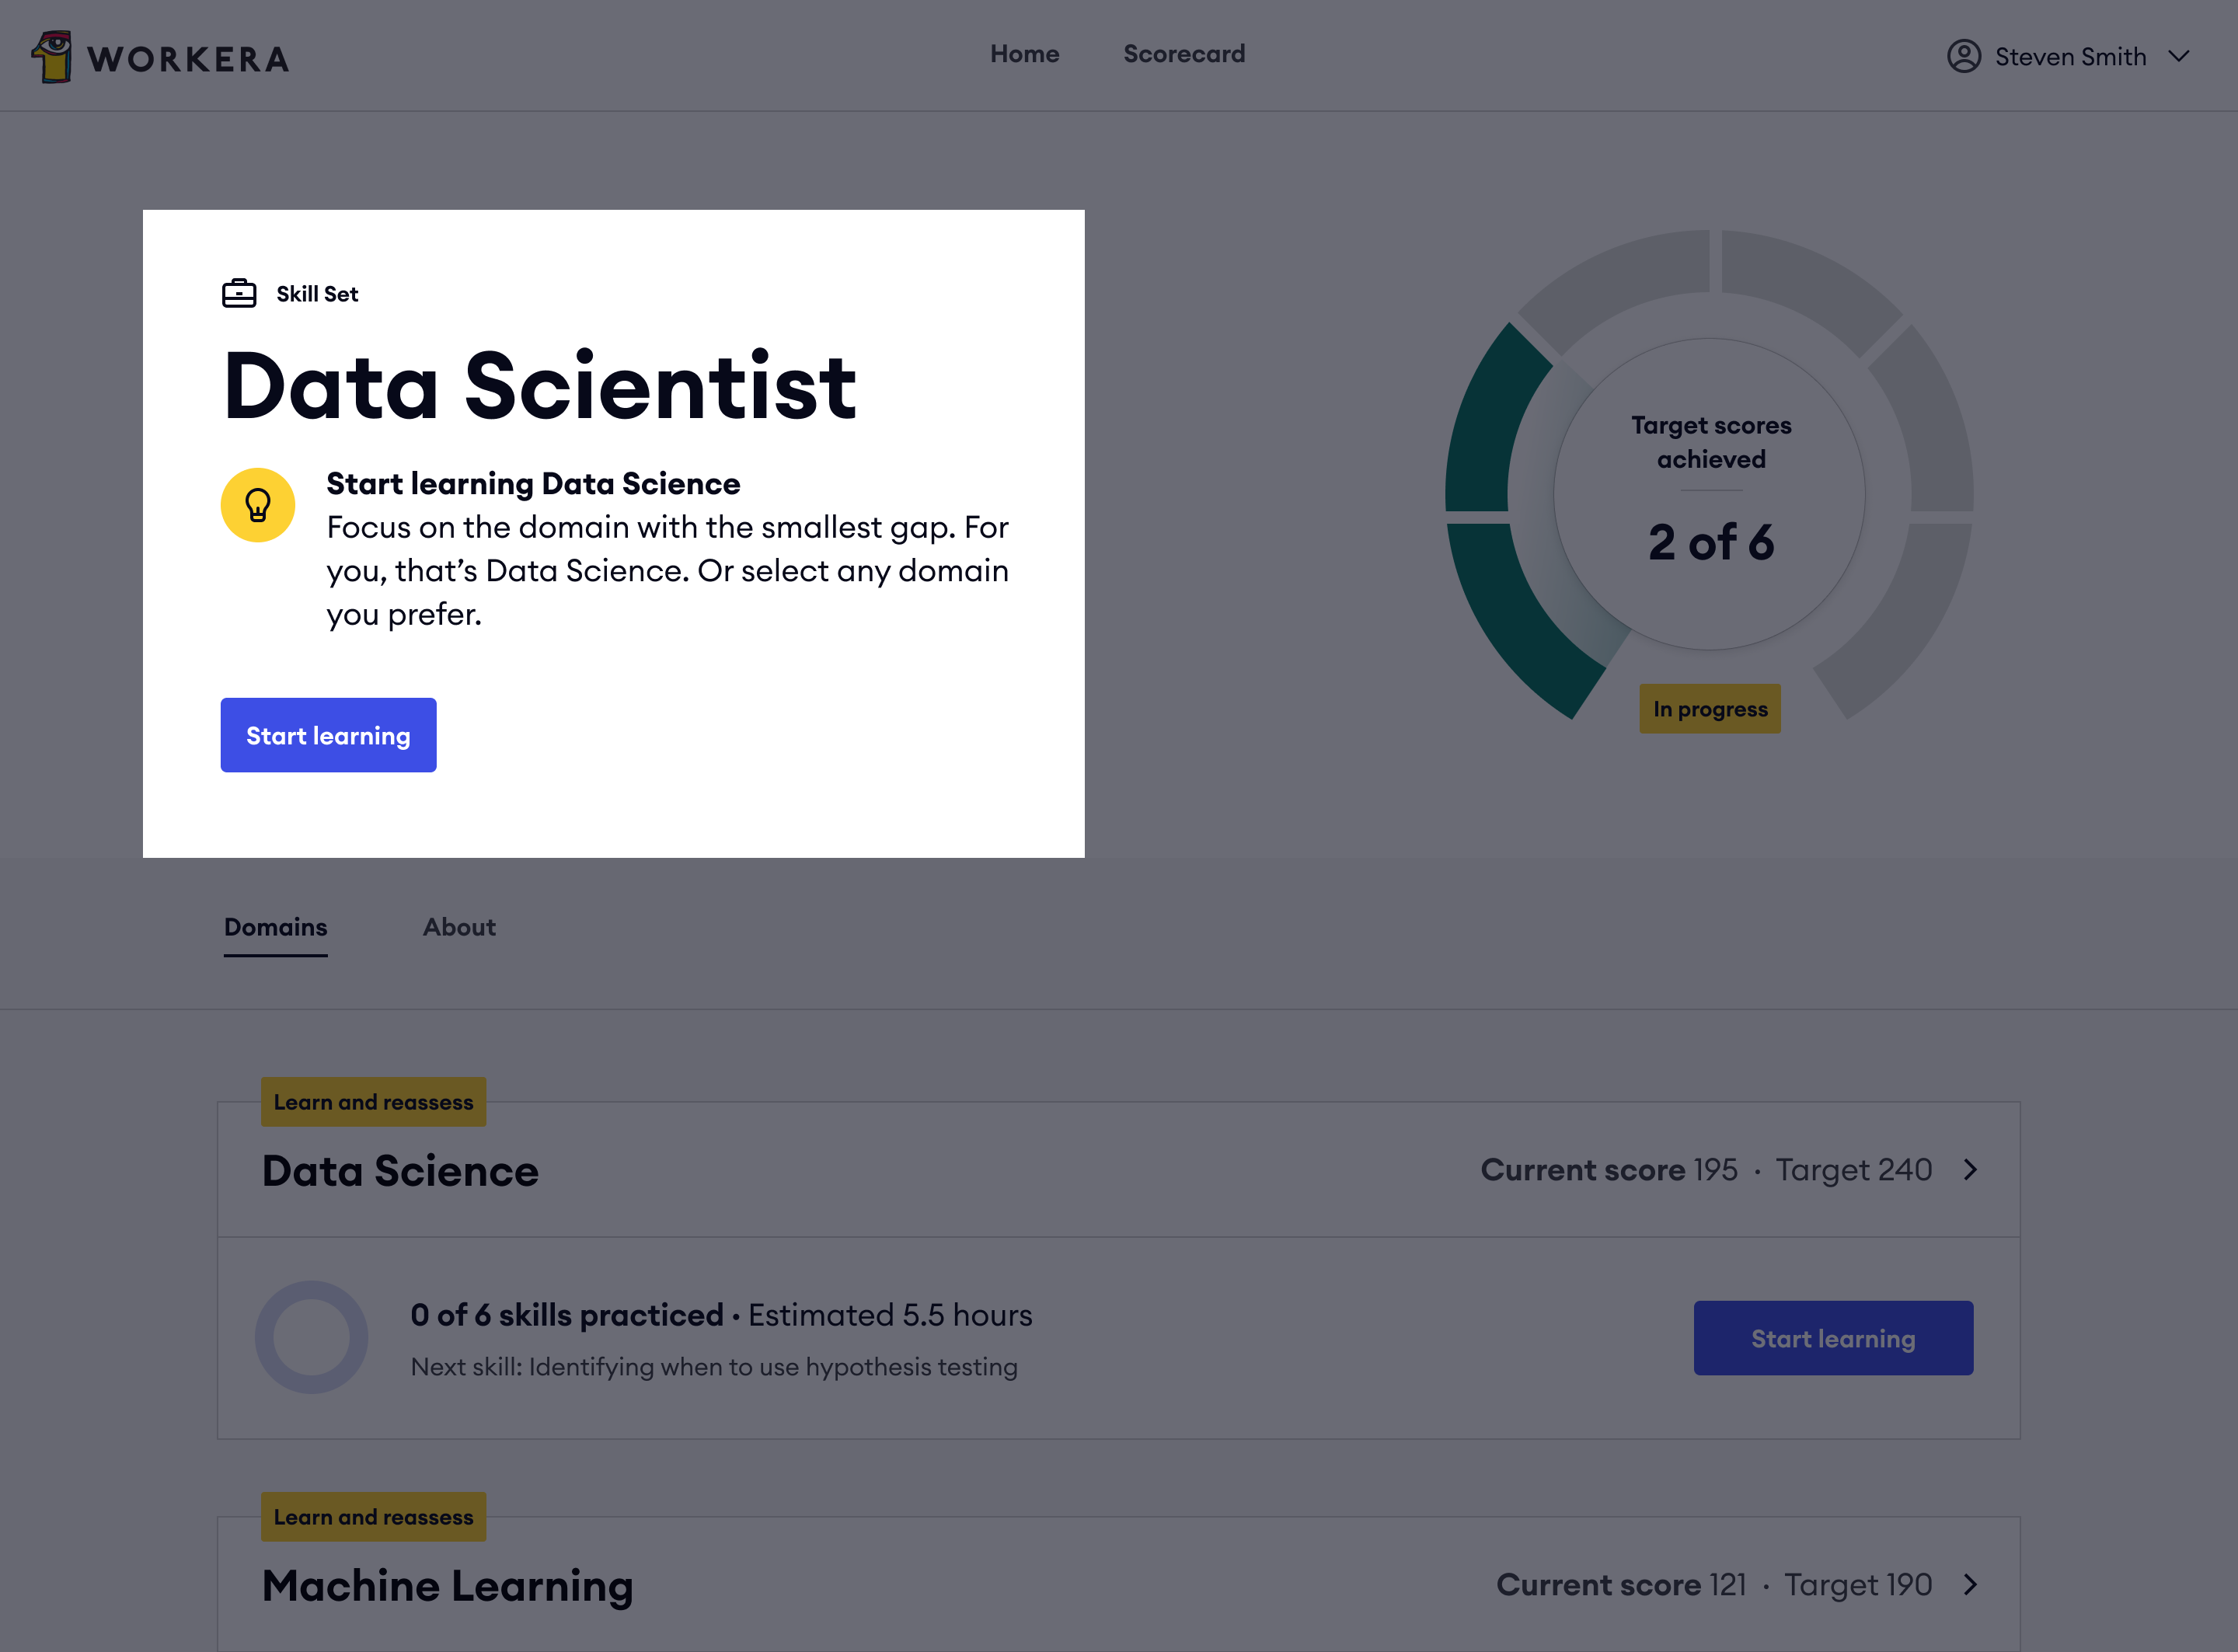Open Steven Smith account dropdown arrow
This screenshot has width=2238, height=1652.
click(2179, 57)
